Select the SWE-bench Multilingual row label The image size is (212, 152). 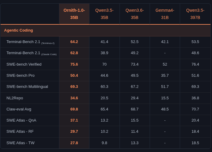[x=27, y=87]
